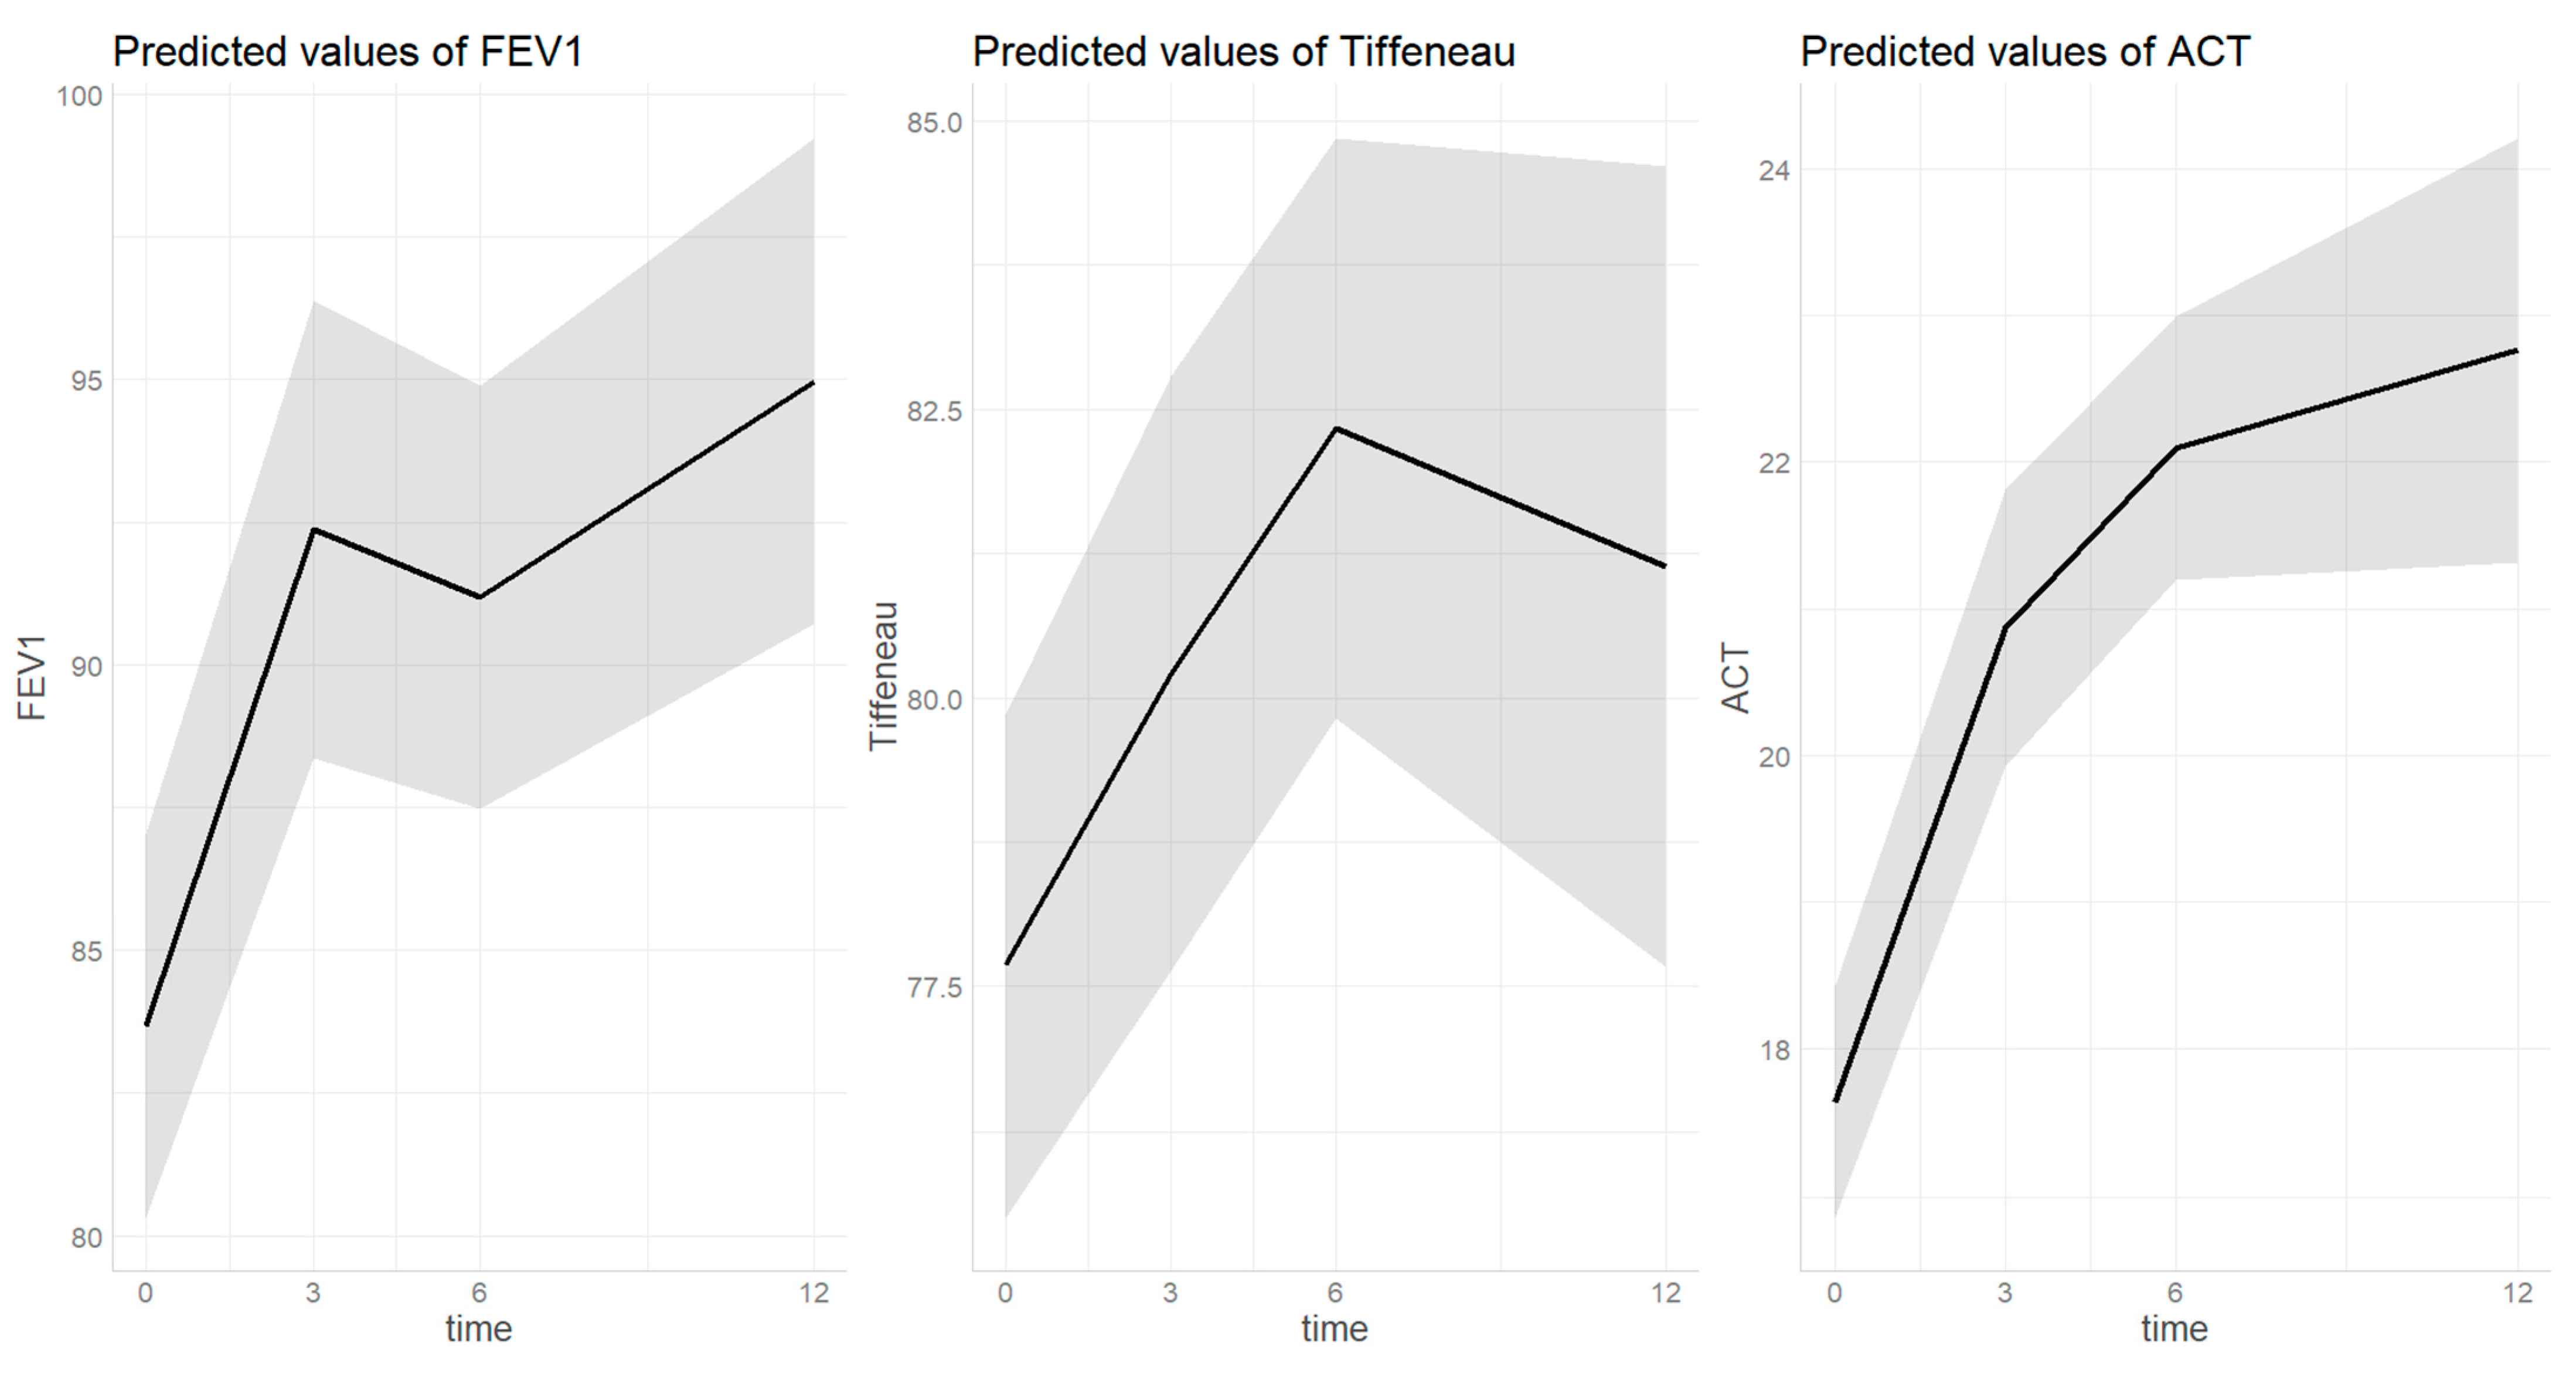Click the Tiffeneau line peak at time 6

point(1335,428)
